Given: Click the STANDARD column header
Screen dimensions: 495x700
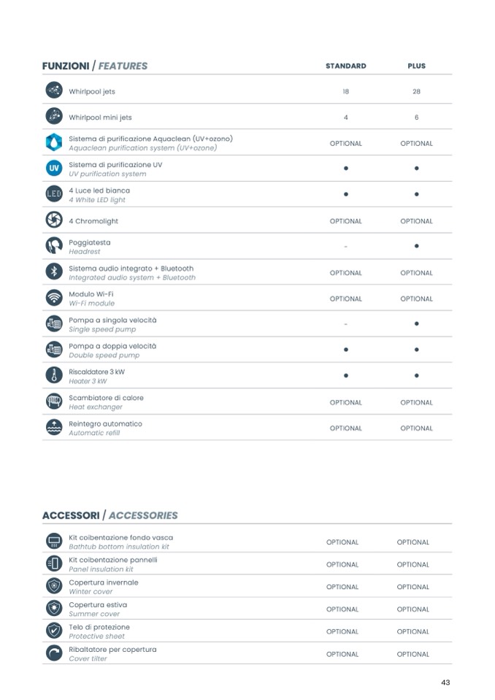Looking at the screenshot, I should click(345, 66).
